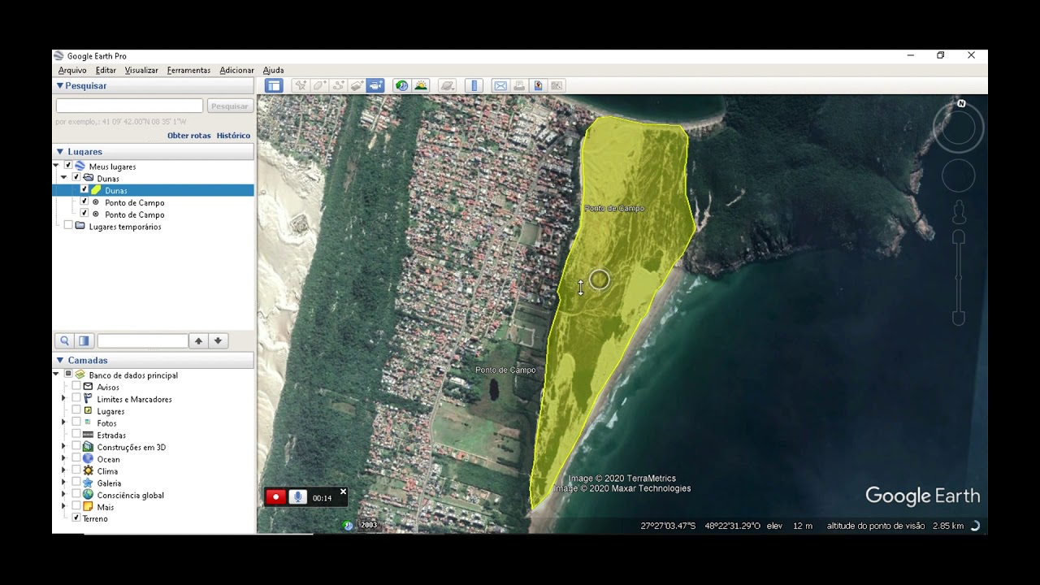Collapse Banco de dados principal node
Image resolution: width=1040 pixels, height=585 pixels.
[56, 375]
